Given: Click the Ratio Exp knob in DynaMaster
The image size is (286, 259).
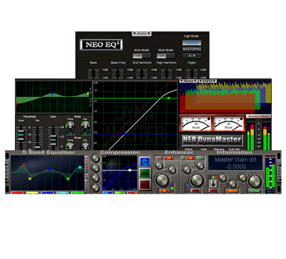Looking at the screenshot, I should pyautogui.click(x=85, y=126).
